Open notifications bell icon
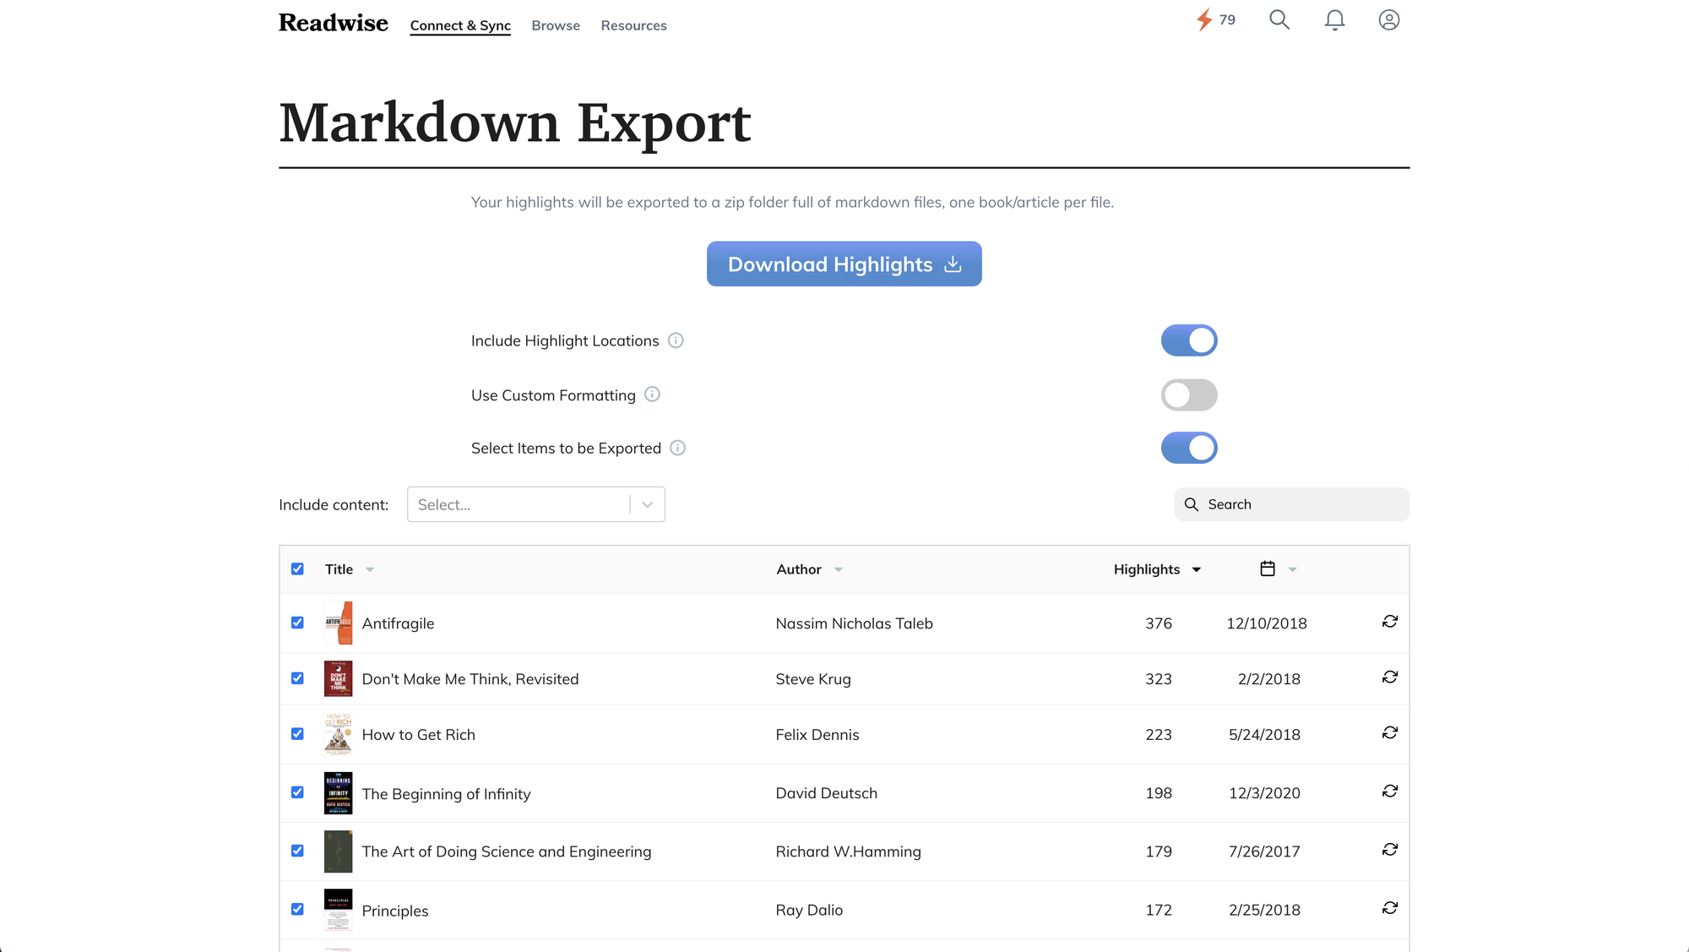The width and height of the screenshot is (1689, 952). click(x=1334, y=20)
